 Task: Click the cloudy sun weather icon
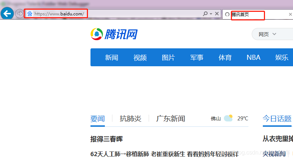click(228, 118)
